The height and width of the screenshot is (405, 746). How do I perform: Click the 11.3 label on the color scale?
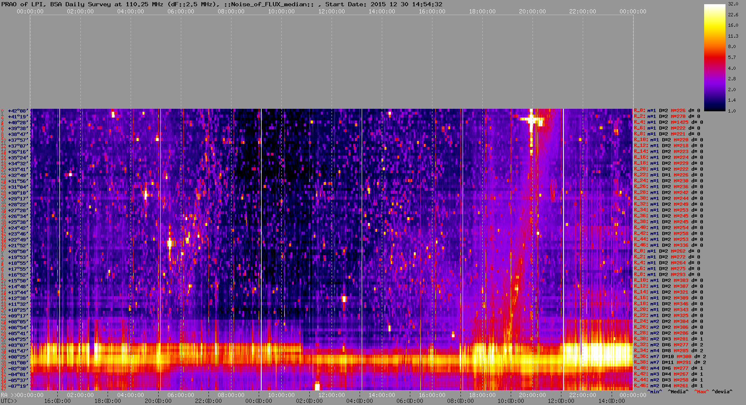(x=733, y=36)
